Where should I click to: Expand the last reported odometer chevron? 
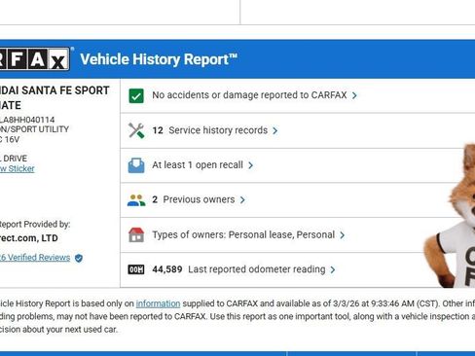(x=333, y=269)
